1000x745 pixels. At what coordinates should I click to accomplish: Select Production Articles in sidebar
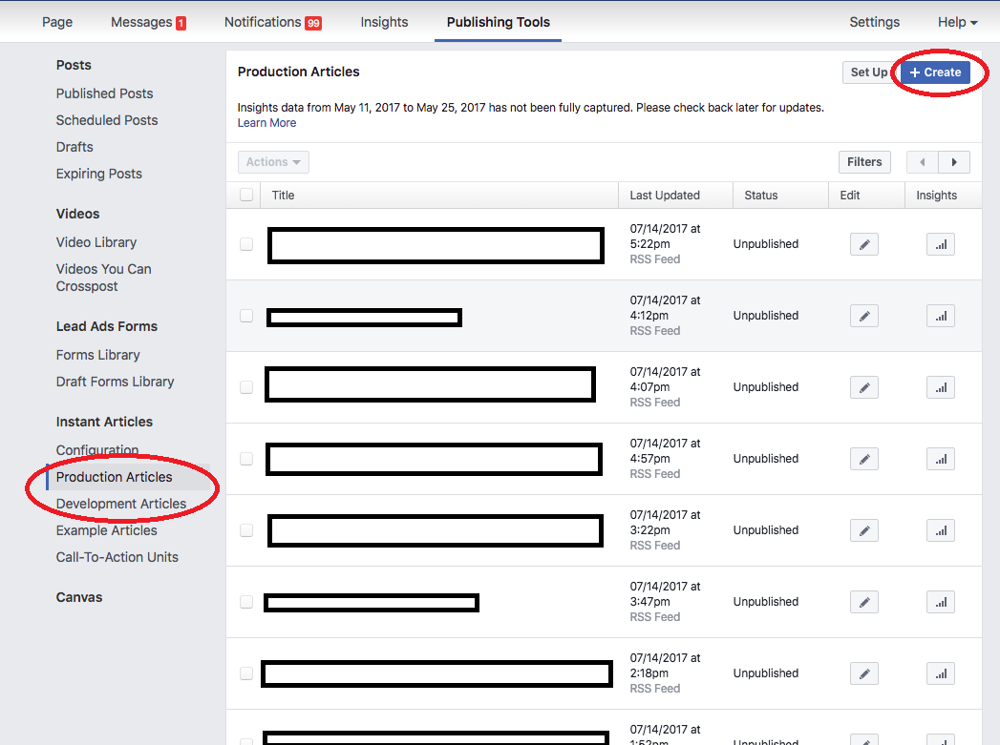(115, 477)
